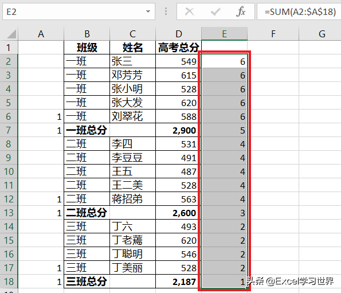Click the name cell 李四

tap(132, 144)
